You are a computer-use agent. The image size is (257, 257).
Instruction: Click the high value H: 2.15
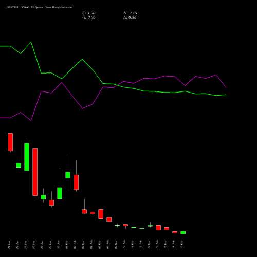130,13
